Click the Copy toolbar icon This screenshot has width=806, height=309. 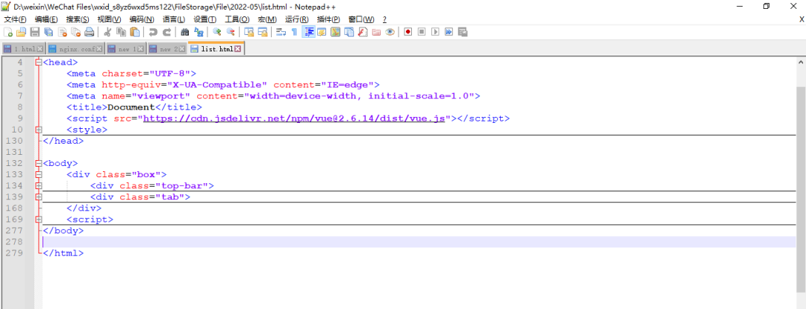click(x=122, y=32)
